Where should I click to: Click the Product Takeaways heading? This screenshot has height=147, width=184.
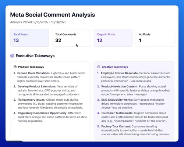(31, 67)
